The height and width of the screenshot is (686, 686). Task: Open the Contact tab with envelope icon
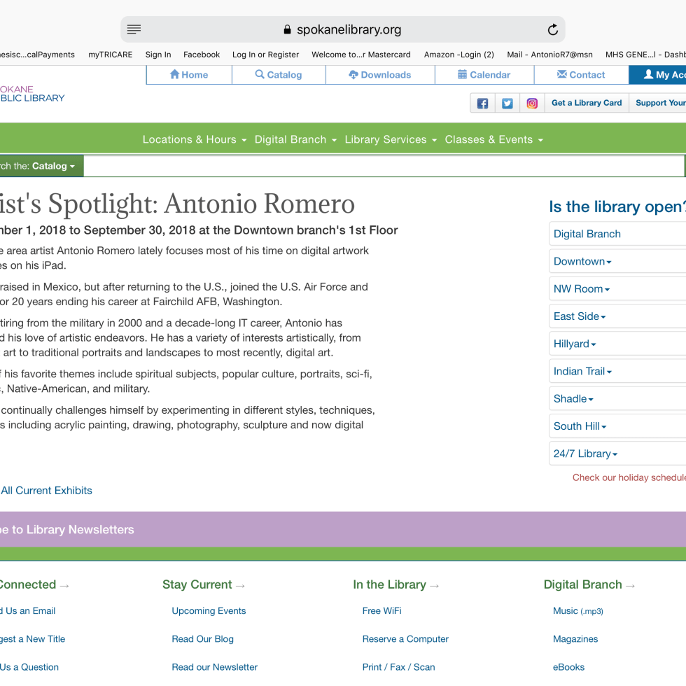[x=581, y=75]
